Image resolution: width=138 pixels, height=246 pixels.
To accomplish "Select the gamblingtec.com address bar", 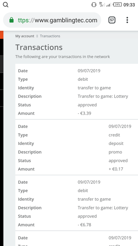I will 52,20.
